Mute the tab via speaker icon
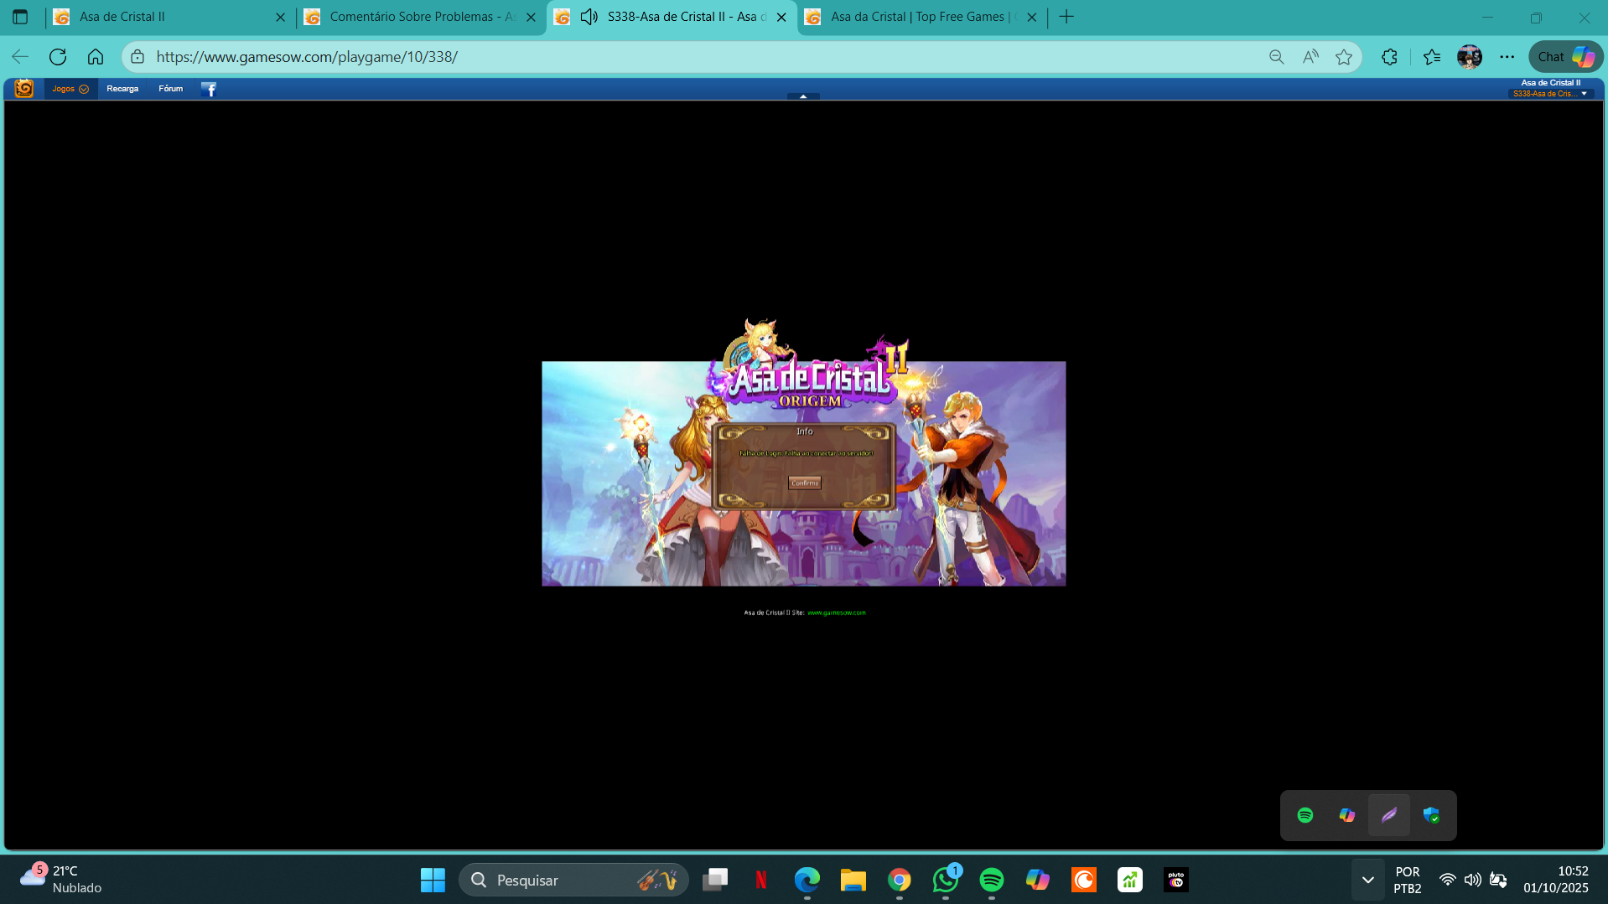The width and height of the screenshot is (1608, 904). [x=589, y=17]
